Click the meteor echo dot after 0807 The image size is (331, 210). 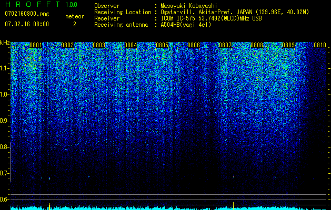[234, 176]
